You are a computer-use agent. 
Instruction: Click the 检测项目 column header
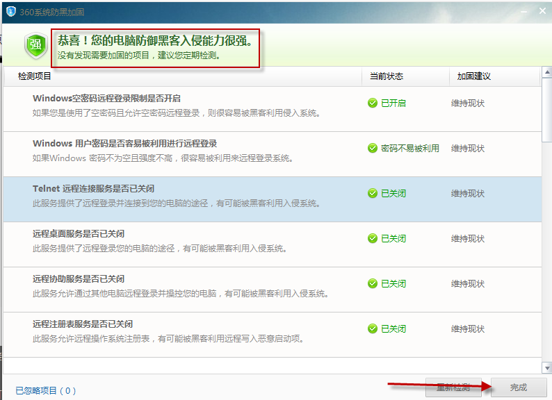click(35, 76)
